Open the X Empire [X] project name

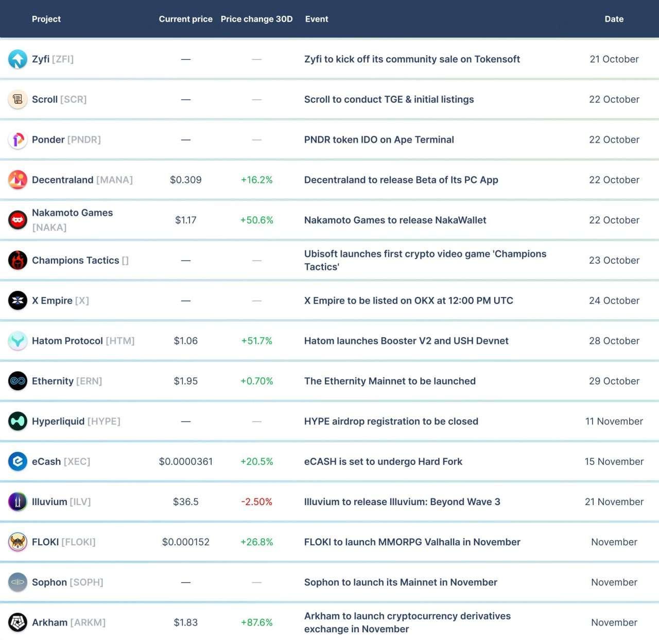pos(60,301)
